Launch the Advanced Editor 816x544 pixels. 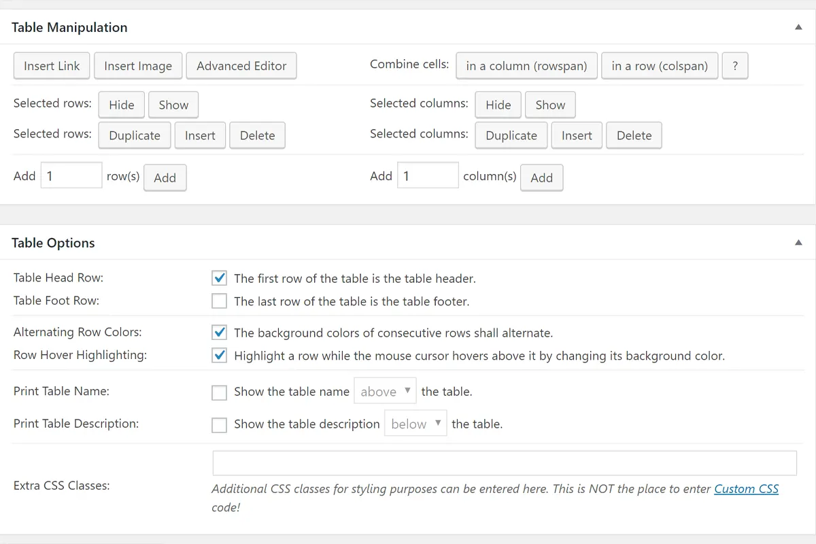click(241, 66)
